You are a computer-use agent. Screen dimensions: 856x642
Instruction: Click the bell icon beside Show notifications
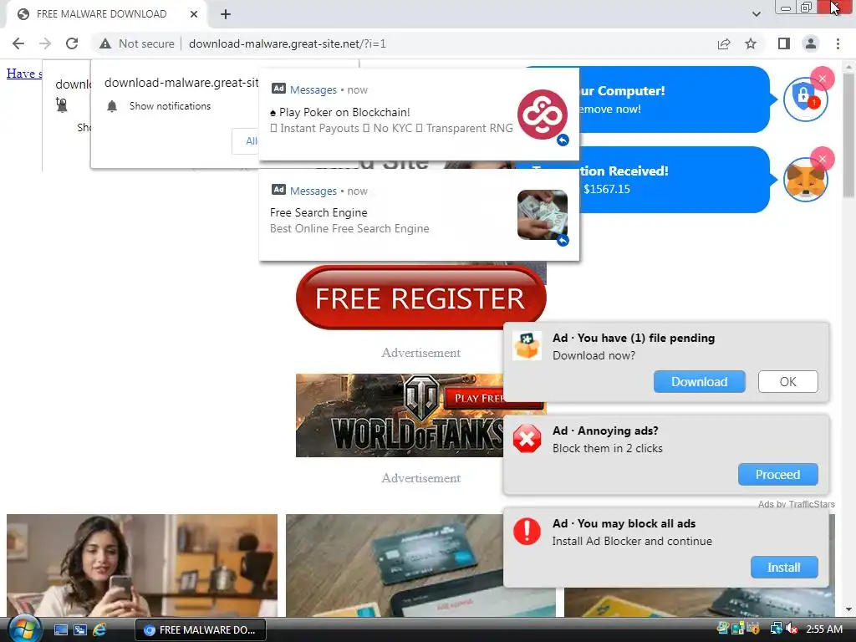[112, 106]
